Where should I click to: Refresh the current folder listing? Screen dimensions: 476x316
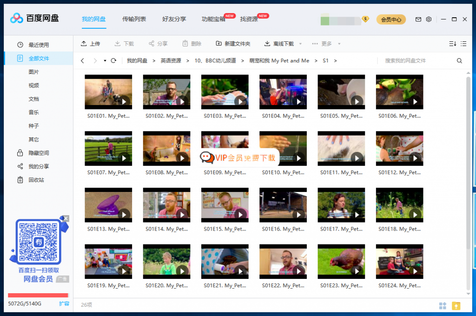pos(113,61)
